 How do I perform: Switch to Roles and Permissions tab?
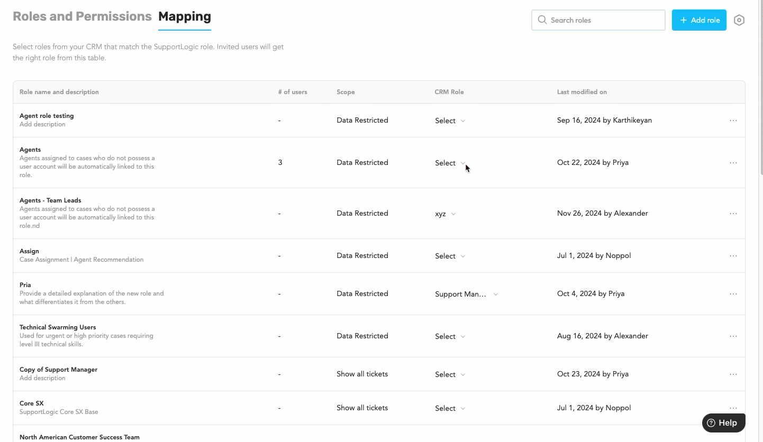(82, 17)
